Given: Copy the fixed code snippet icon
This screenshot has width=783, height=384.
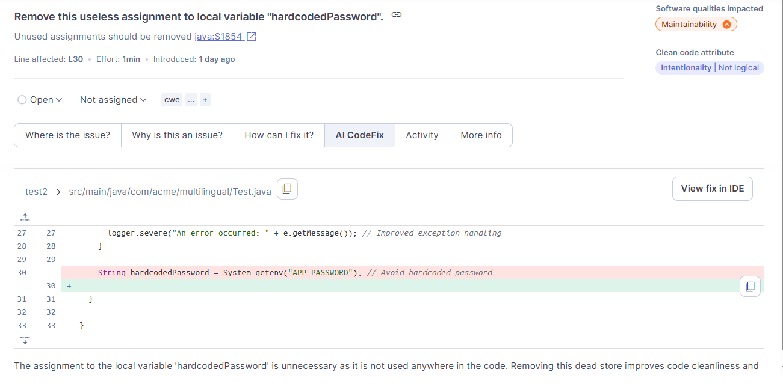Looking at the screenshot, I should [750, 287].
